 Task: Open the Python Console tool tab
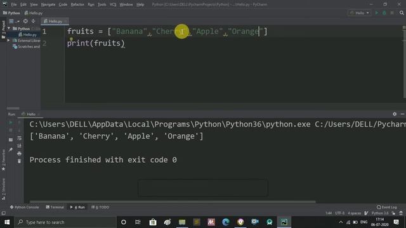[24, 207]
